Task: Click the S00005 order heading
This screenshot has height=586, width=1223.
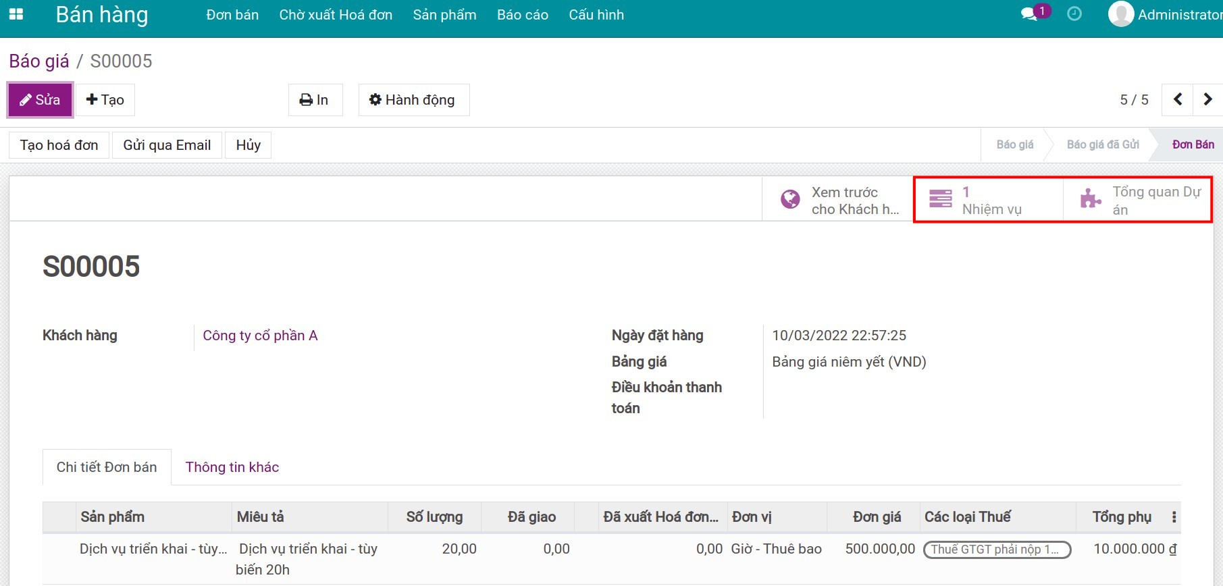Action: point(91,266)
